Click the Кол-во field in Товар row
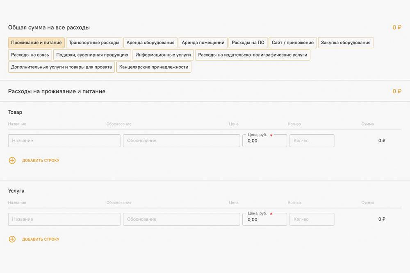The height and width of the screenshot is (273, 410). (x=312, y=140)
